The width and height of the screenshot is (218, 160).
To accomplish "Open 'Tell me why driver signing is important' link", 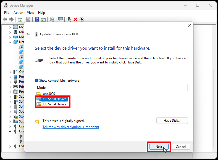I will (x=71, y=127).
